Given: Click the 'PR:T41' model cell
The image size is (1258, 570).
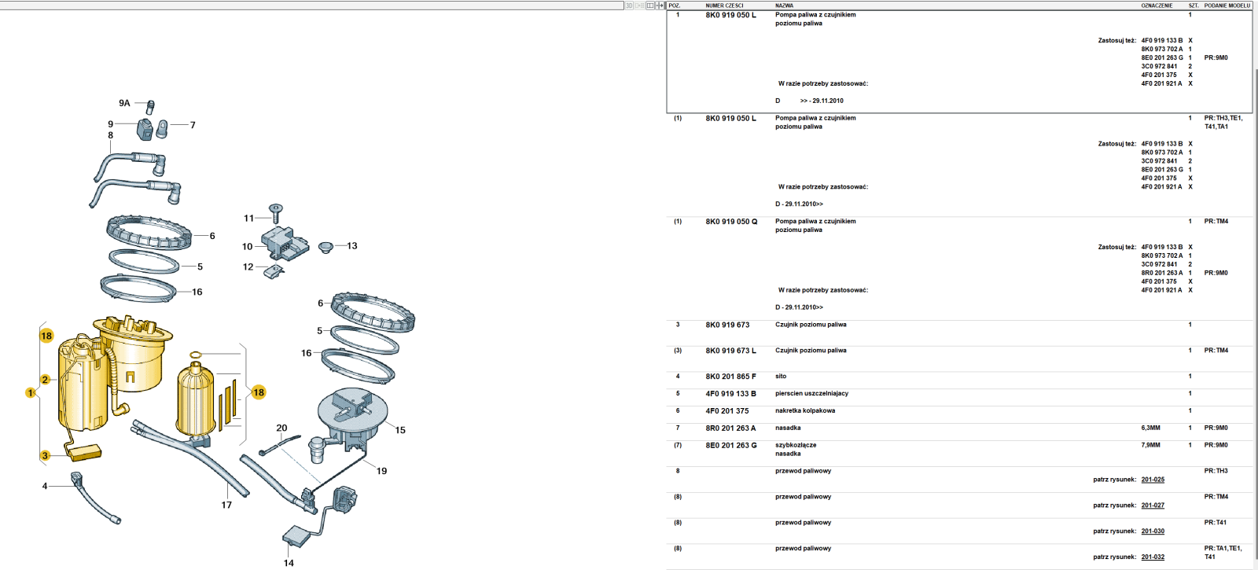Looking at the screenshot, I should point(1216,523).
